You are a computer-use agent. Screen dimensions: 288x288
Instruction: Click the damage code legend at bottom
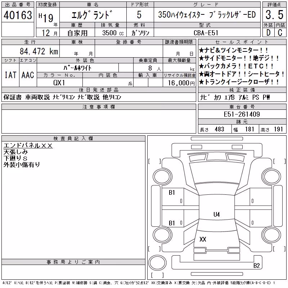click(139, 283)
